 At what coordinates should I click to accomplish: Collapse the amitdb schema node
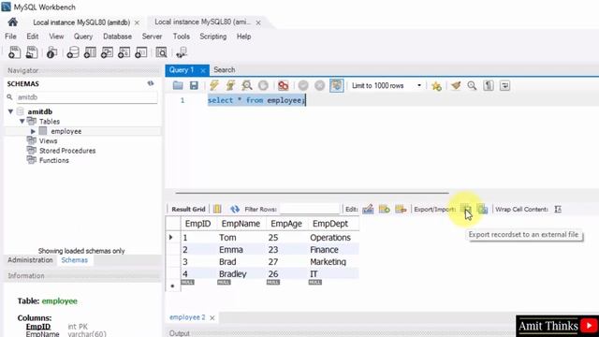(10, 111)
